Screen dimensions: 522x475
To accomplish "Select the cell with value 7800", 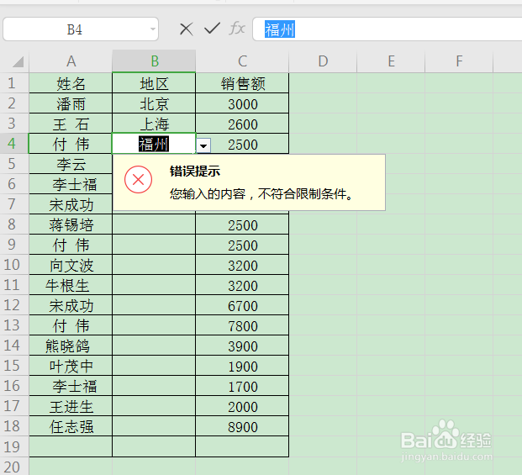I will (242, 325).
